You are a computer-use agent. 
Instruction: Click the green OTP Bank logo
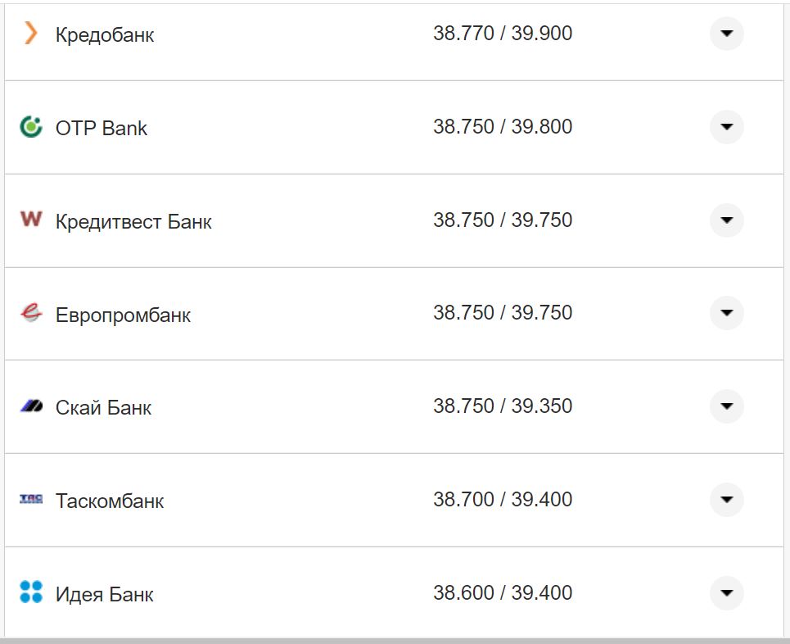pos(31,127)
